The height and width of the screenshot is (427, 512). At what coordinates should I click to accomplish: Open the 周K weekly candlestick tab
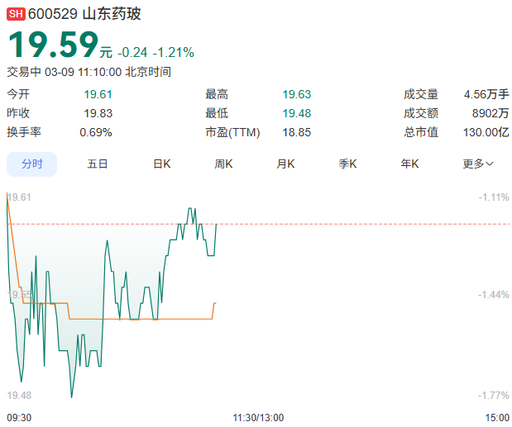click(223, 164)
